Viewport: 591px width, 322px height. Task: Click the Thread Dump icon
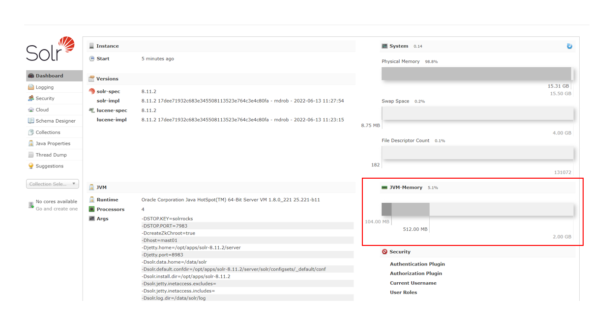[x=31, y=155]
